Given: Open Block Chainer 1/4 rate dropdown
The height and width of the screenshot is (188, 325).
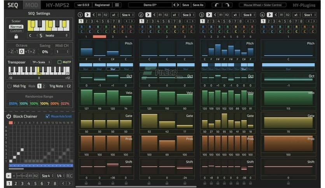Looking at the screenshot, I should (x=60, y=176).
